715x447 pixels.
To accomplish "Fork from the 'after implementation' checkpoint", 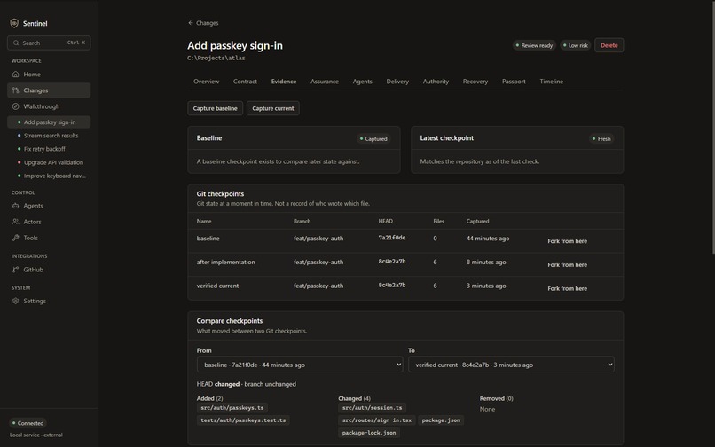I will (567, 265).
